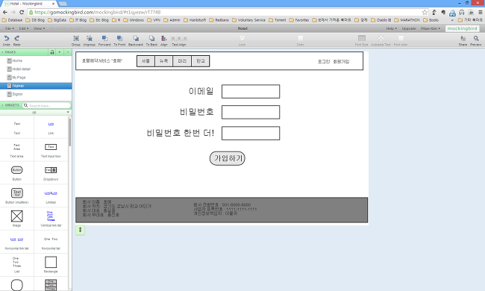The image size is (485, 291).
Task: Open the Piljae Kim account dropdown
Action: point(431,28)
